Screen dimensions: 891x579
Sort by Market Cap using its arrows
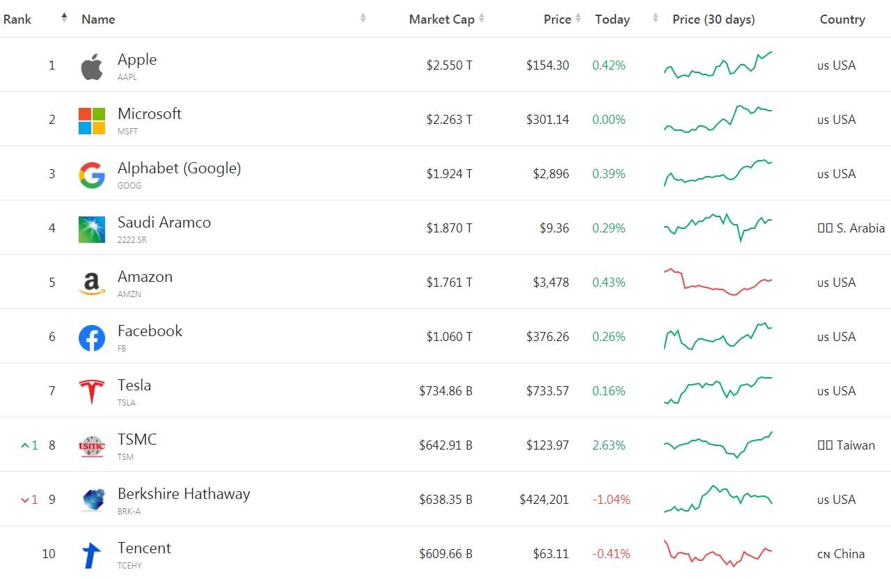click(x=482, y=18)
